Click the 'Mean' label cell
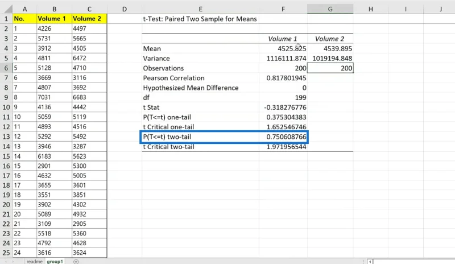Viewport: 455px width, 264px height. click(x=201, y=48)
